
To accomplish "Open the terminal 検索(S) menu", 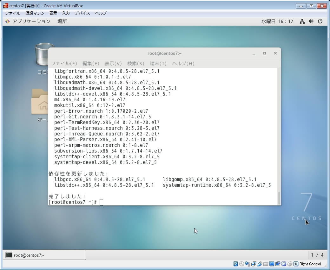I will (x=135, y=63).
